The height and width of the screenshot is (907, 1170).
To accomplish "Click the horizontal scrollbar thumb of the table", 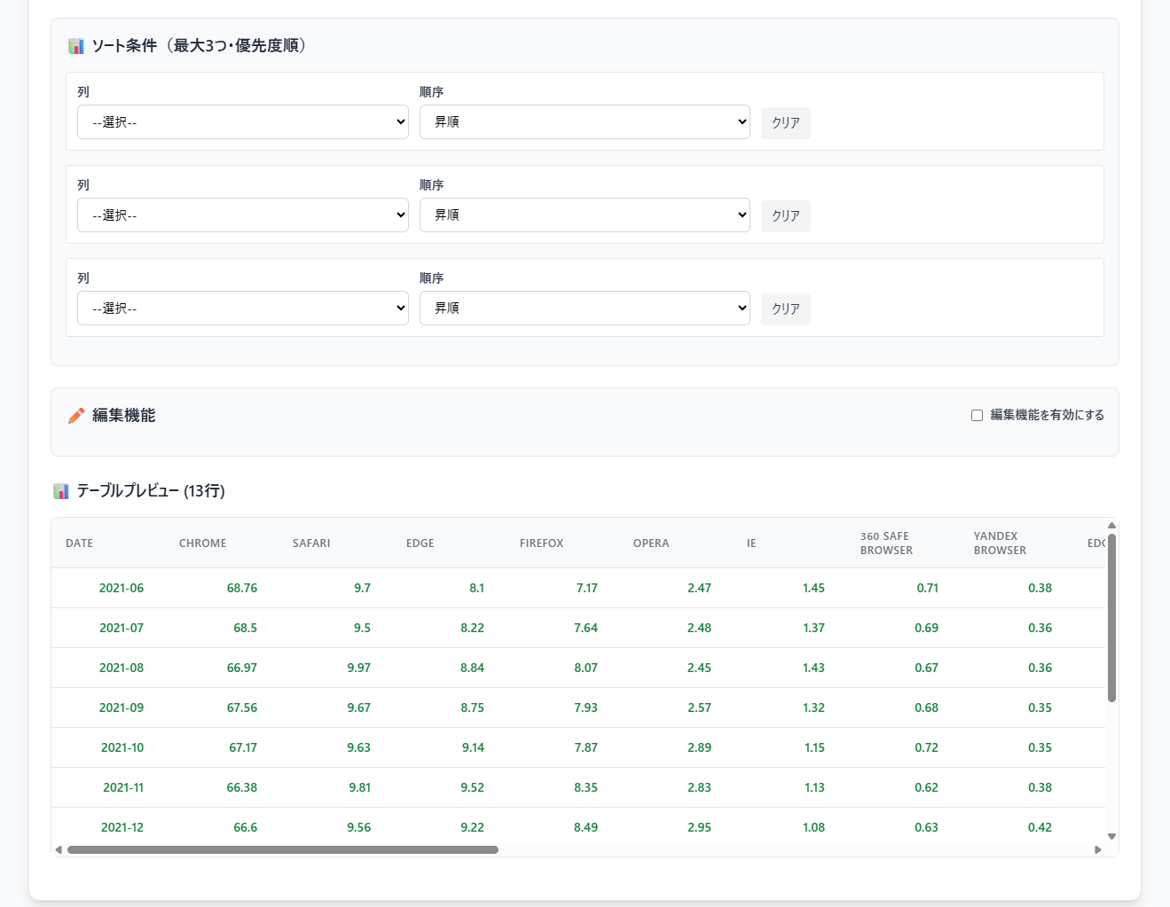I will click(282, 849).
